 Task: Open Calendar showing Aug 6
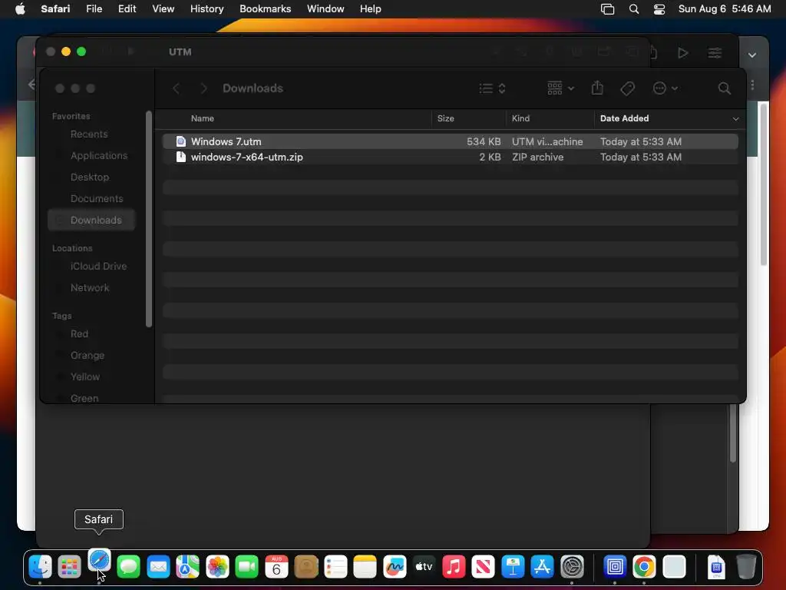[276, 567]
